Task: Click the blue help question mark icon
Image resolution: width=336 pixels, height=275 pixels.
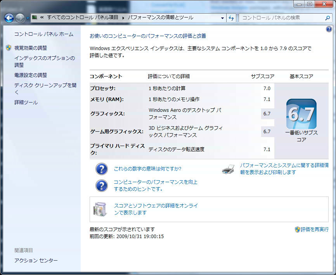Action: pyautogui.click(x=329, y=29)
